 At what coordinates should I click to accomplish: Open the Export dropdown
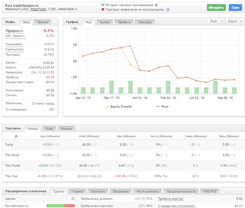pyautogui.click(x=234, y=21)
